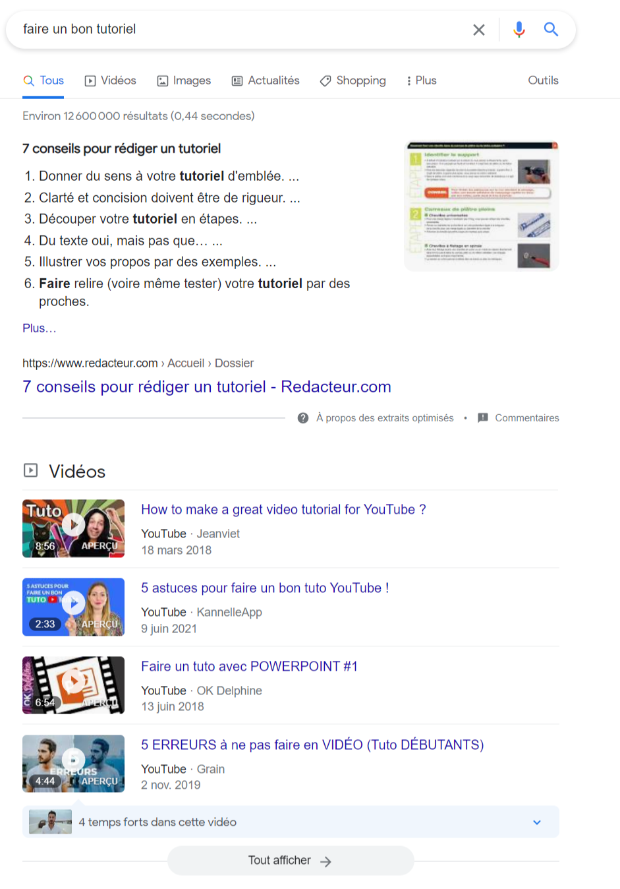Switch to the Vidéos tab
The height and width of the screenshot is (889, 620).
(x=111, y=80)
